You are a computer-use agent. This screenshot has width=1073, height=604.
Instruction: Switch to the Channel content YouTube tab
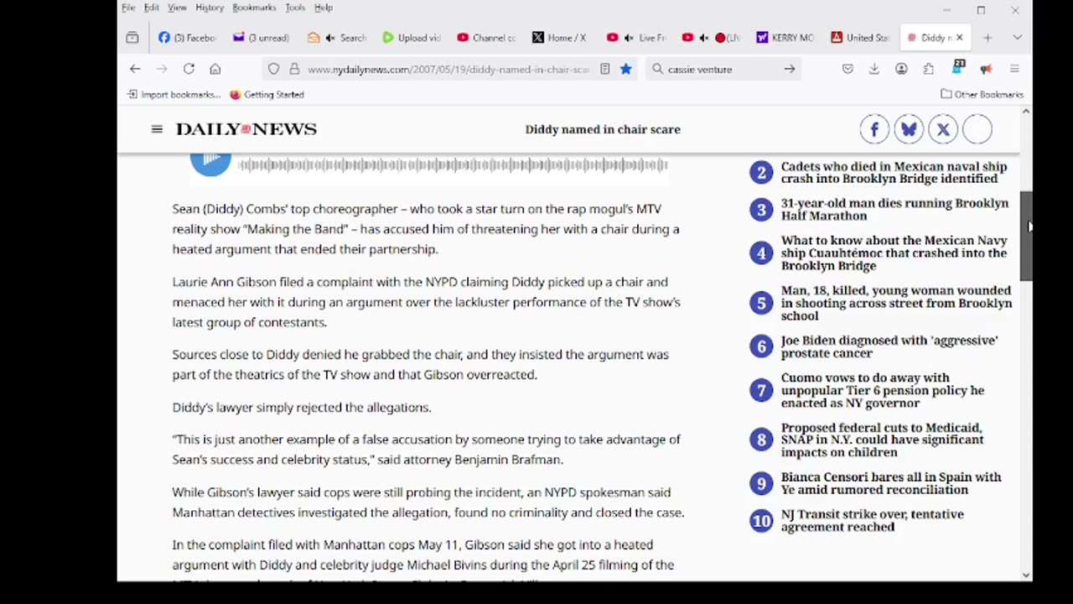tap(486, 38)
